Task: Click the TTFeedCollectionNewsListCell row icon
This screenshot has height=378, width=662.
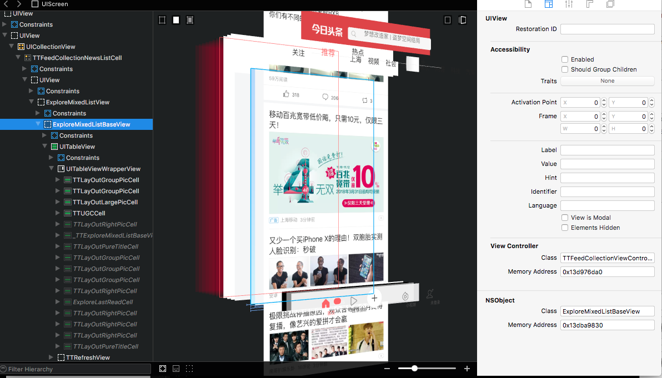Action: click(x=28, y=58)
